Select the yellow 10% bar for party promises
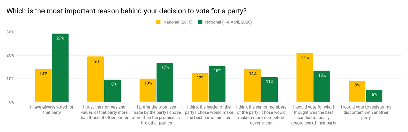The height and width of the screenshot is (132, 408). (148, 90)
